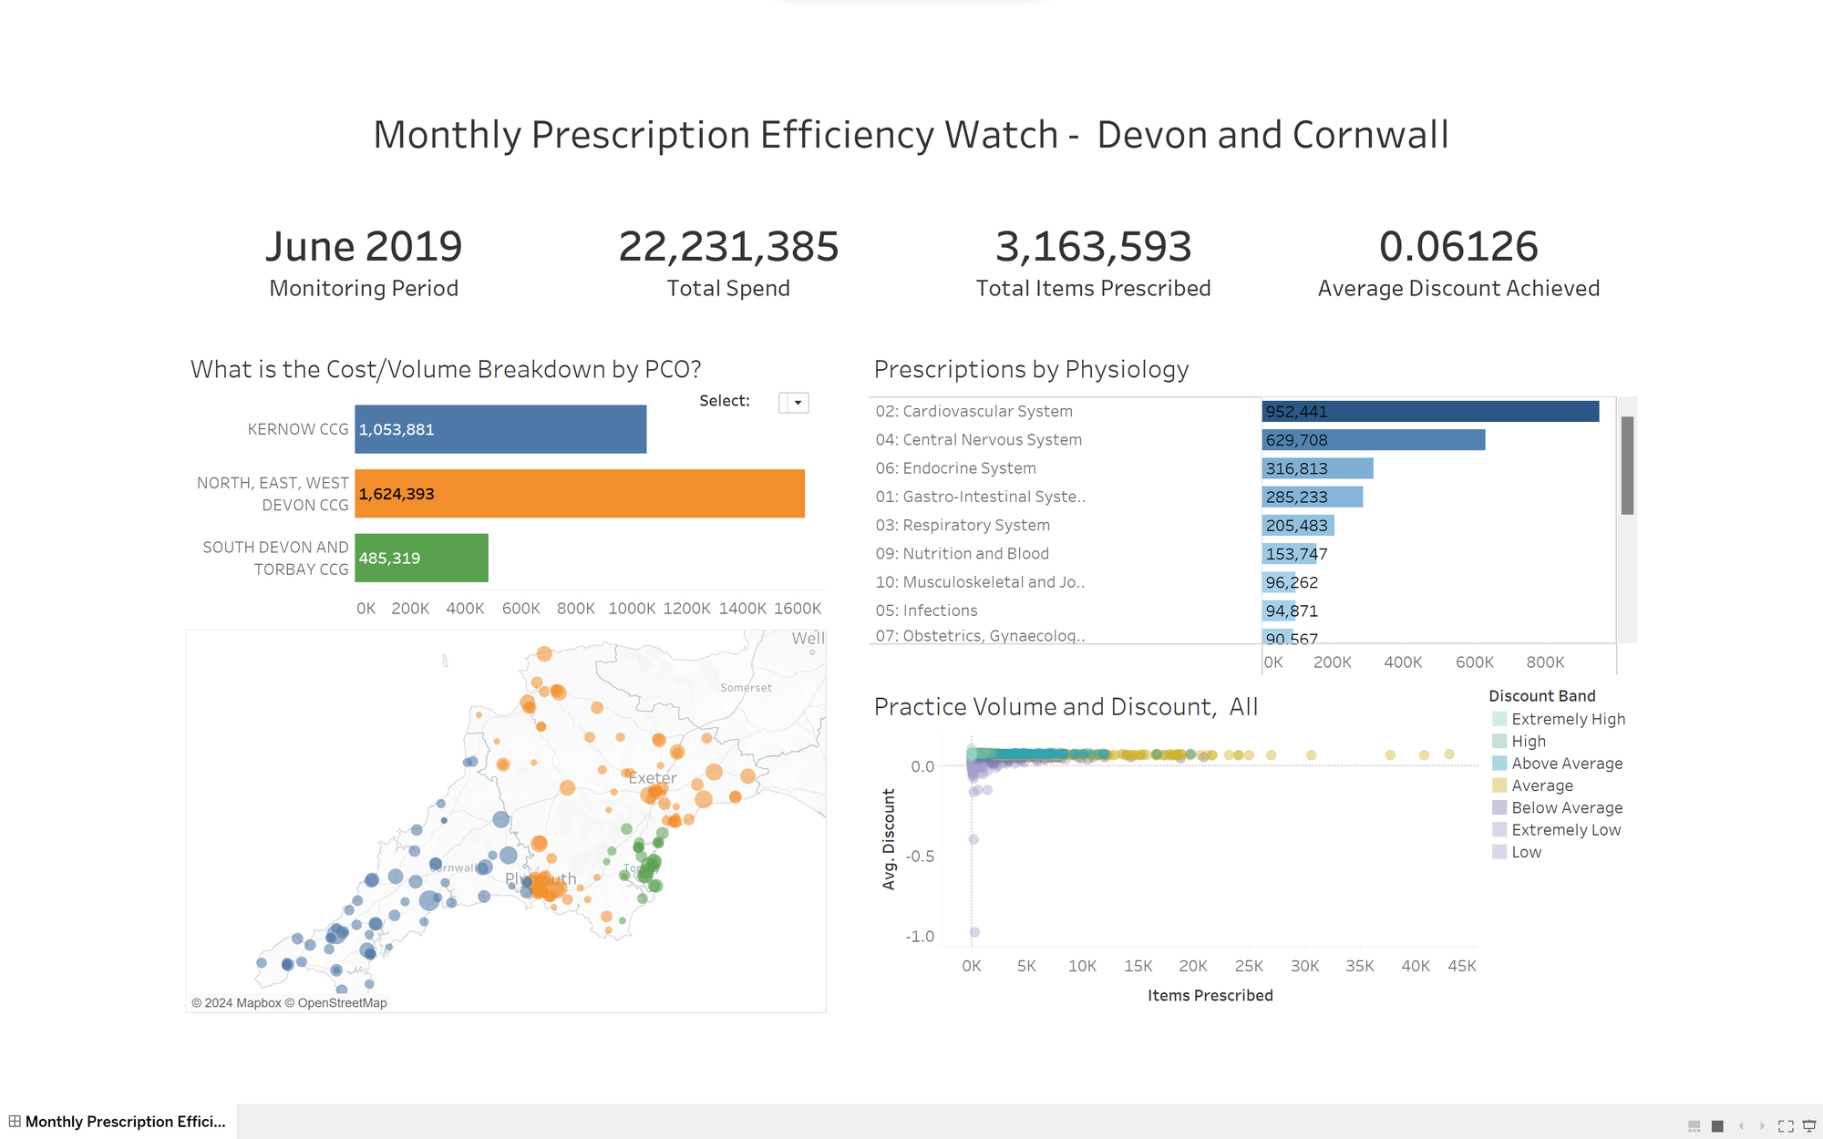This screenshot has height=1139, width=1823.
Task: Select the Average discount band entry
Action: (1541, 785)
